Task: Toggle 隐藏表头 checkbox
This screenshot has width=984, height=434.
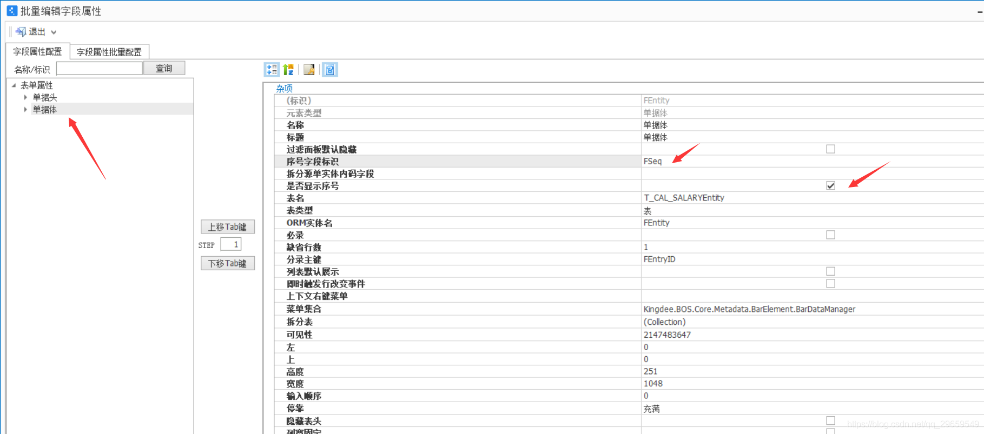Action: coord(830,420)
